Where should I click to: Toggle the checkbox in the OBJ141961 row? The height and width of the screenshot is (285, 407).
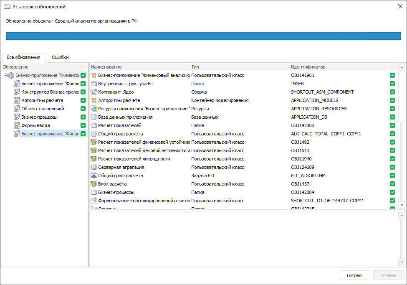coord(392,76)
